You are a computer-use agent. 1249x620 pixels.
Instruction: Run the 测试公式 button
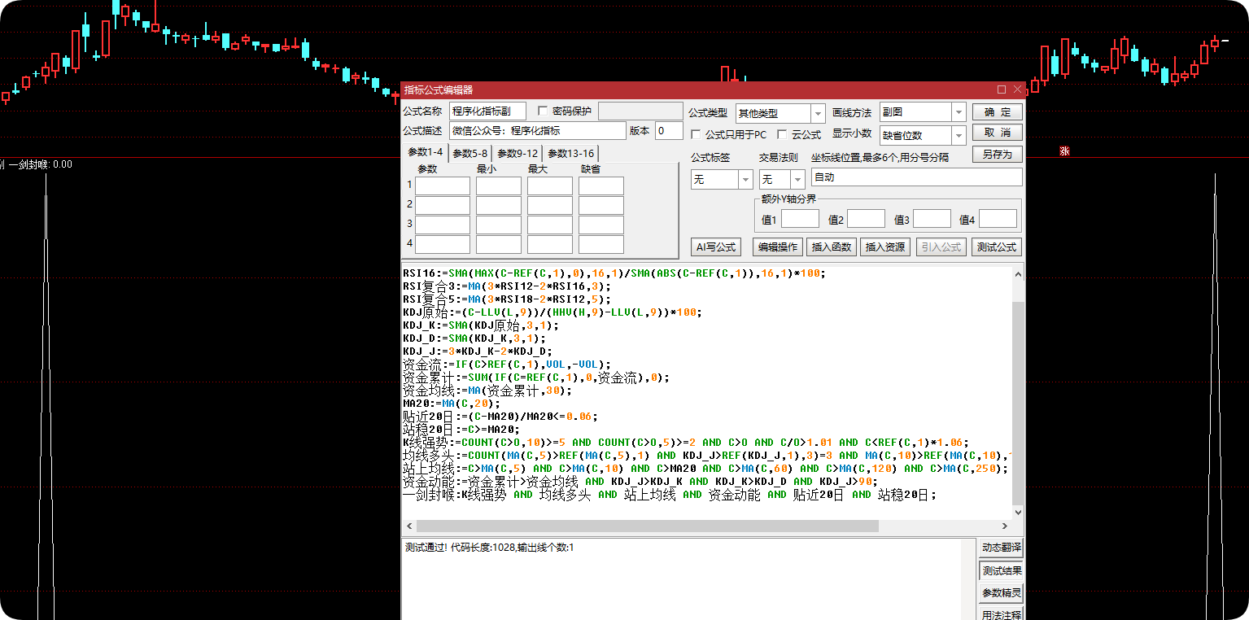click(x=997, y=247)
